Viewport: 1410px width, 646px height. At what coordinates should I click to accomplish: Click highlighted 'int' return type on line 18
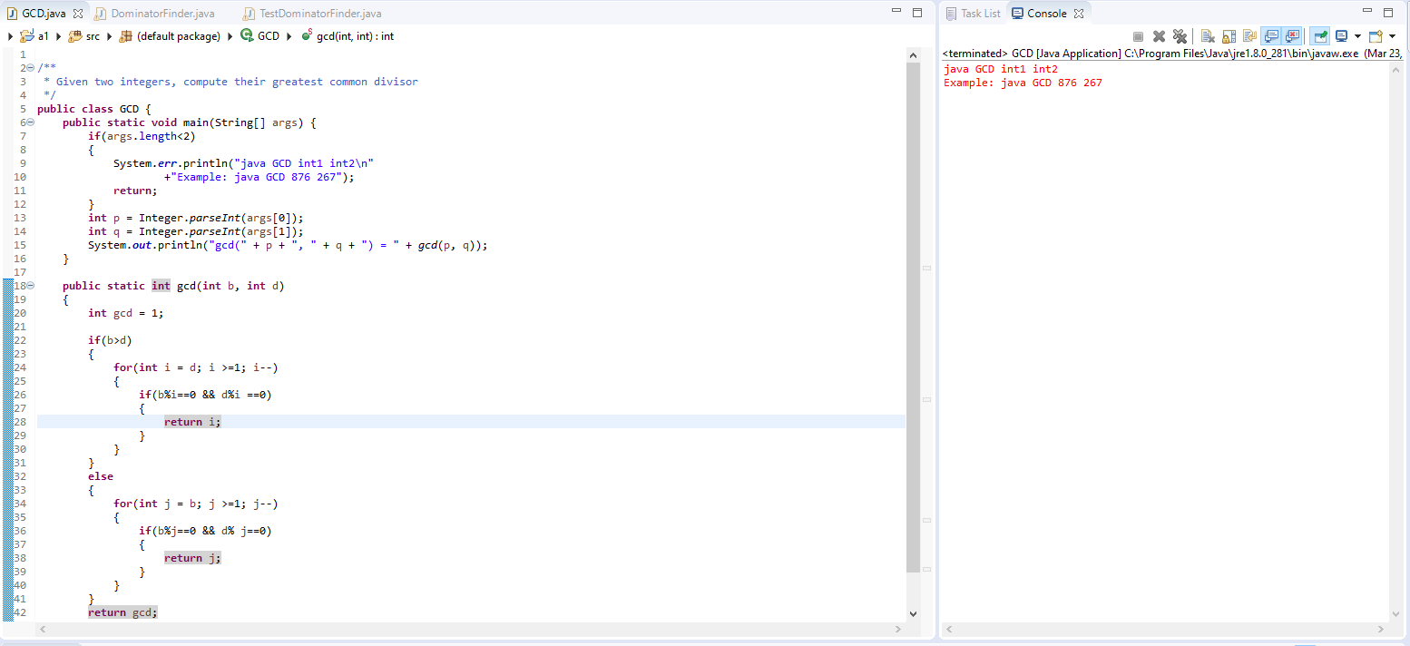pyautogui.click(x=161, y=286)
